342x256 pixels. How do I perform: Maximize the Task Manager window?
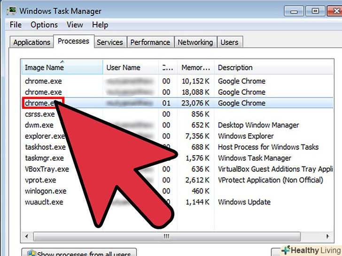(315, 11)
